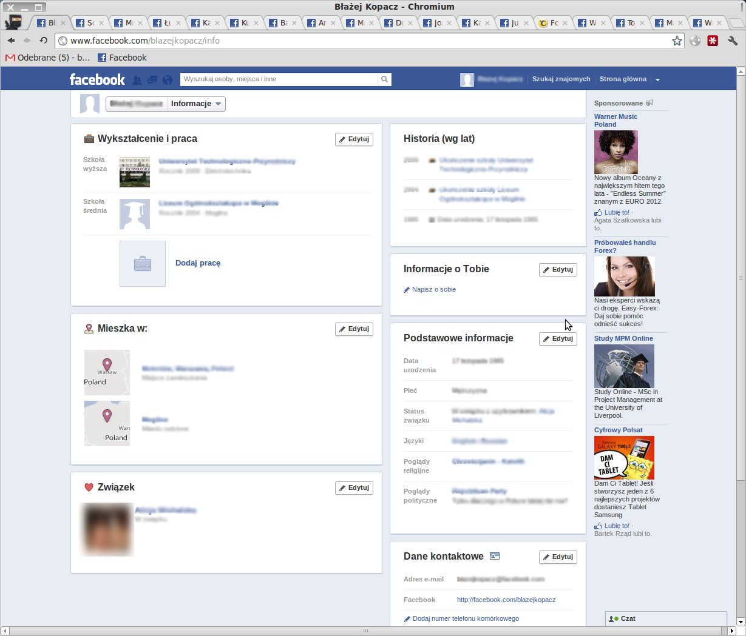Click the 'Dam Ci Tablet' ad image
This screenshot has height=636, width=746.
tap(624, 458)
